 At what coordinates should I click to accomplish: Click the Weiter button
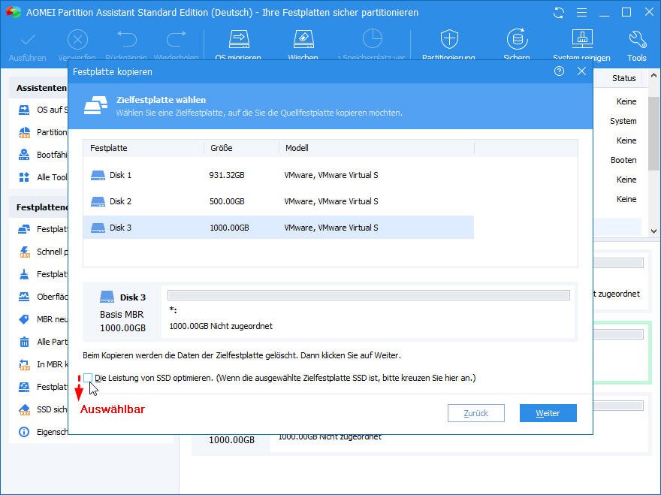548,413
